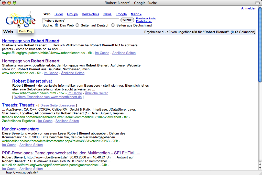The height and width of the screenshot is (175, 262).
Task: Click the scrollbar up arrow
Action: (260, 164)
